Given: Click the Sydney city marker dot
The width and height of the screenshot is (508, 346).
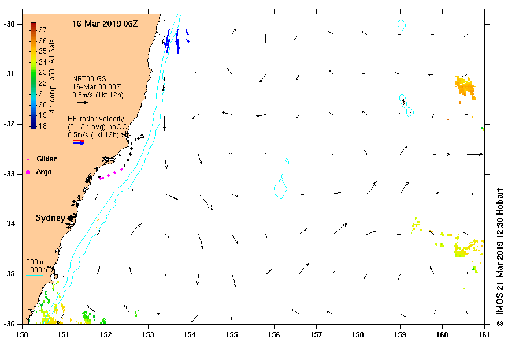Looking at the screenshot, I should pos(70,218).
